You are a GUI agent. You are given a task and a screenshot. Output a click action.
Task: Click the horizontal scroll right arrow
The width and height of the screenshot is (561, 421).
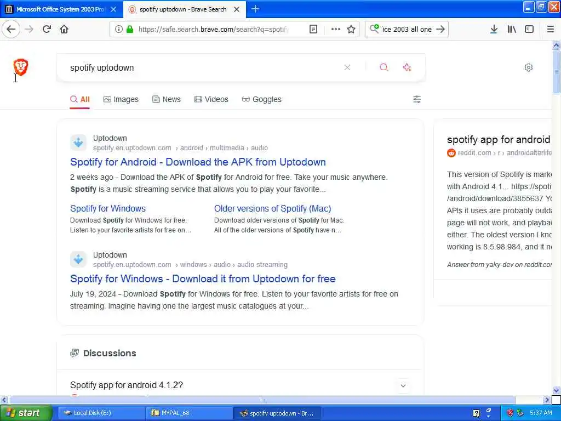pos(547,400)
